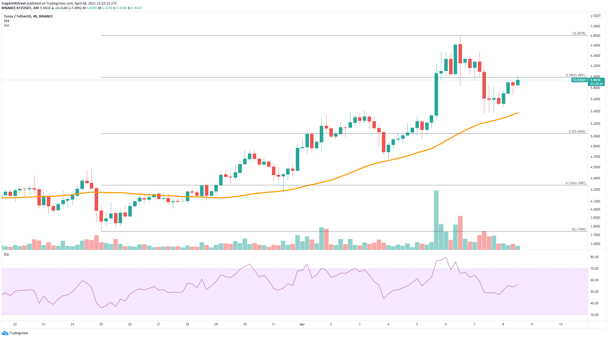
Task: Click the RSI pane label
Action: tap(6, 255)
